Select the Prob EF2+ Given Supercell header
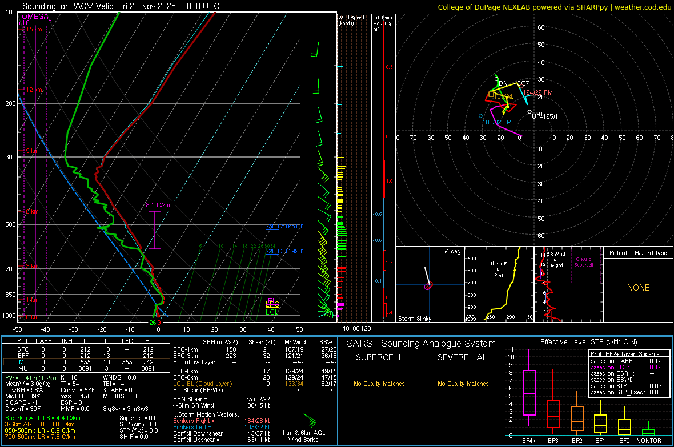The image size is (674, 447). pos(626,354)
